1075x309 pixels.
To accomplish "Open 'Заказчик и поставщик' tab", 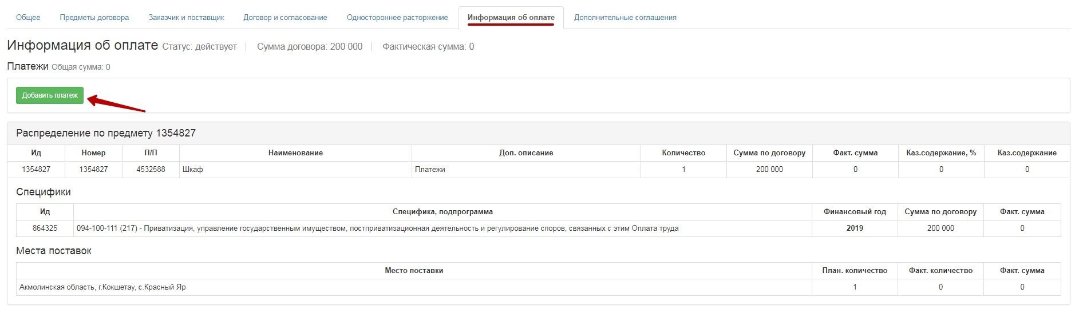I will pyautogui.click(x=186, y=18).
